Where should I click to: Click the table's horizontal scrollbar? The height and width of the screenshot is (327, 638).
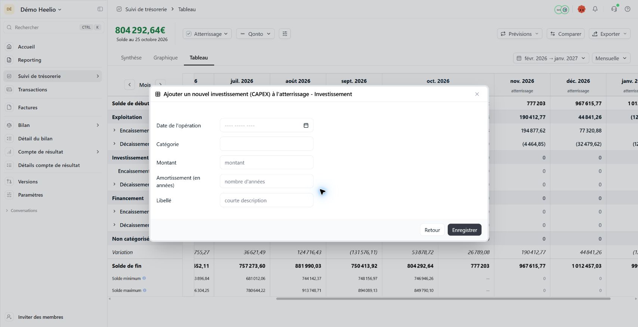pos(443,299)
